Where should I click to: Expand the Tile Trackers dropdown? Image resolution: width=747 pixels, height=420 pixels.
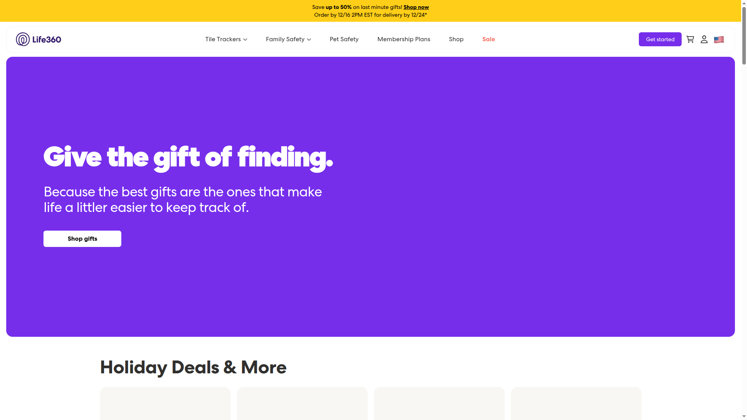click(226, 39)
